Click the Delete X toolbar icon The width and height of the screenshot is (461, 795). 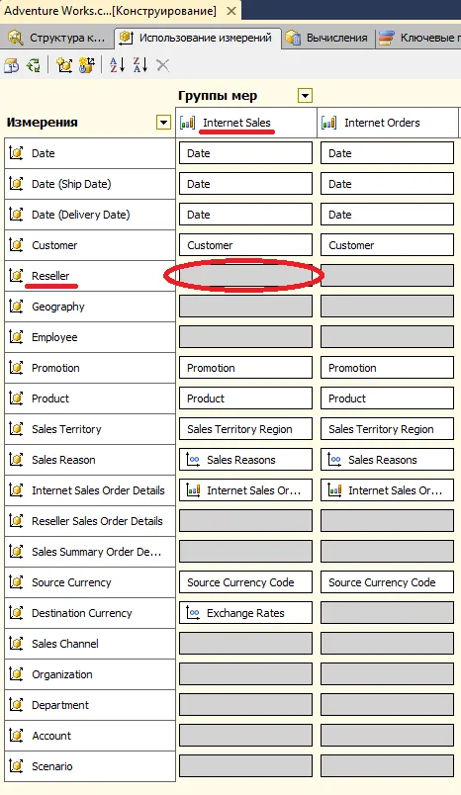point(162,65)
